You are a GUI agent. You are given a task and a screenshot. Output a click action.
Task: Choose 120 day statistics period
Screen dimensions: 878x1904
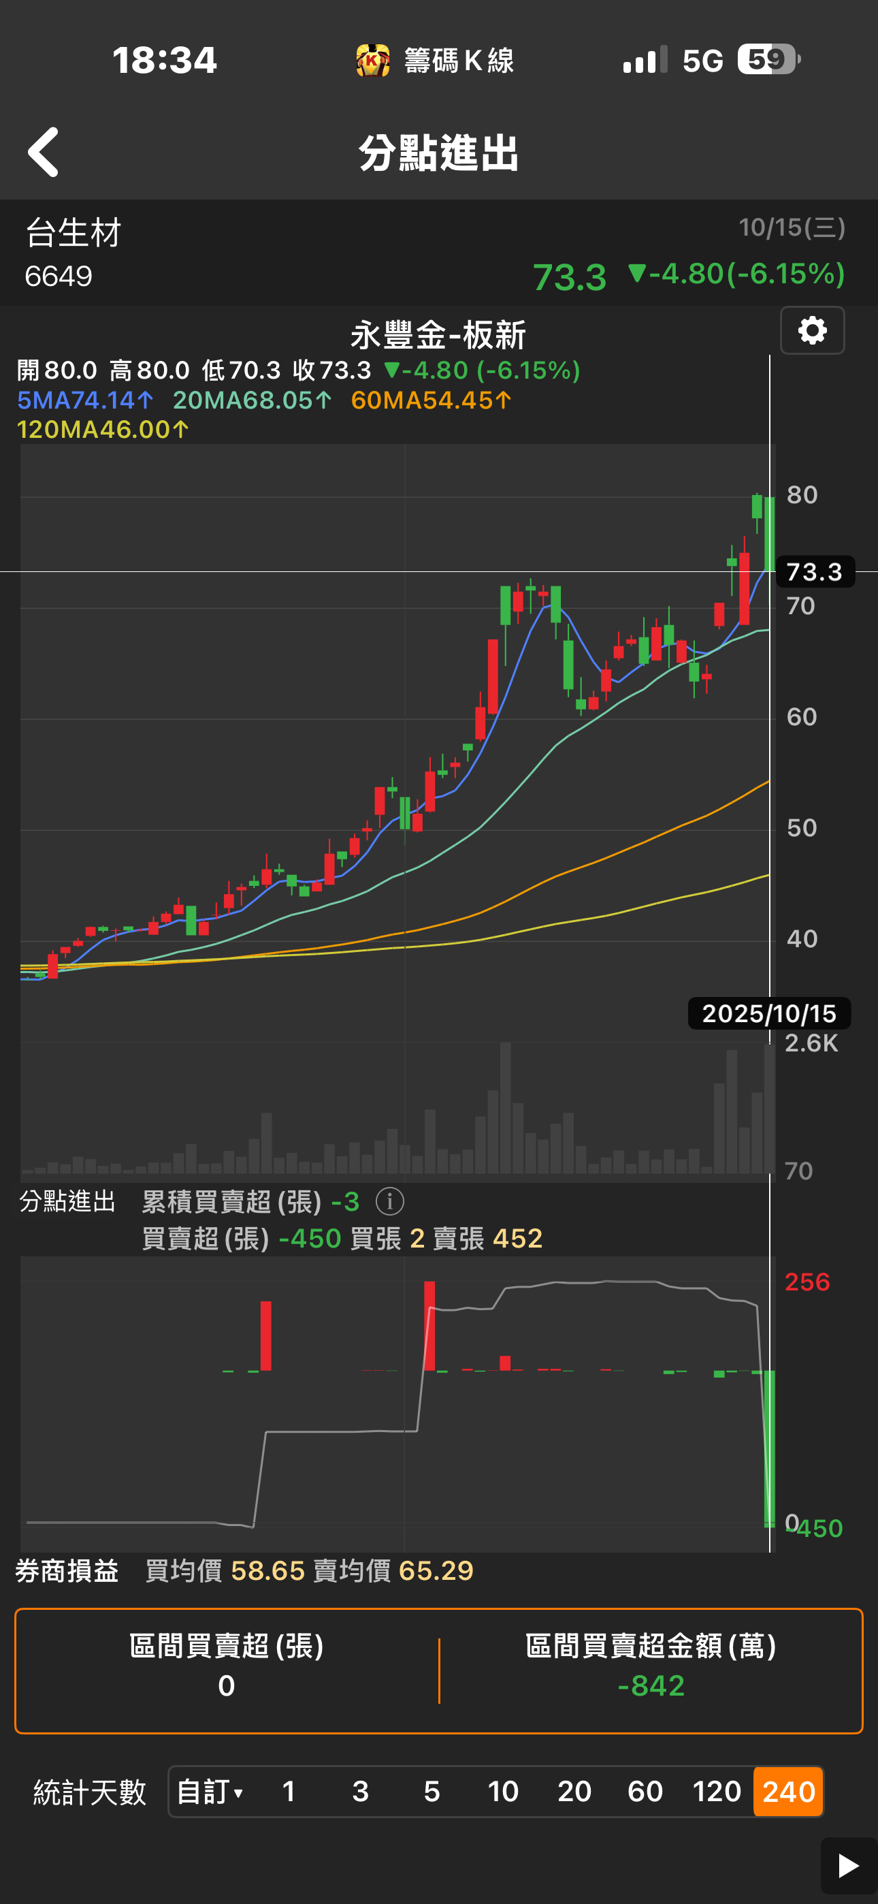716,1792
